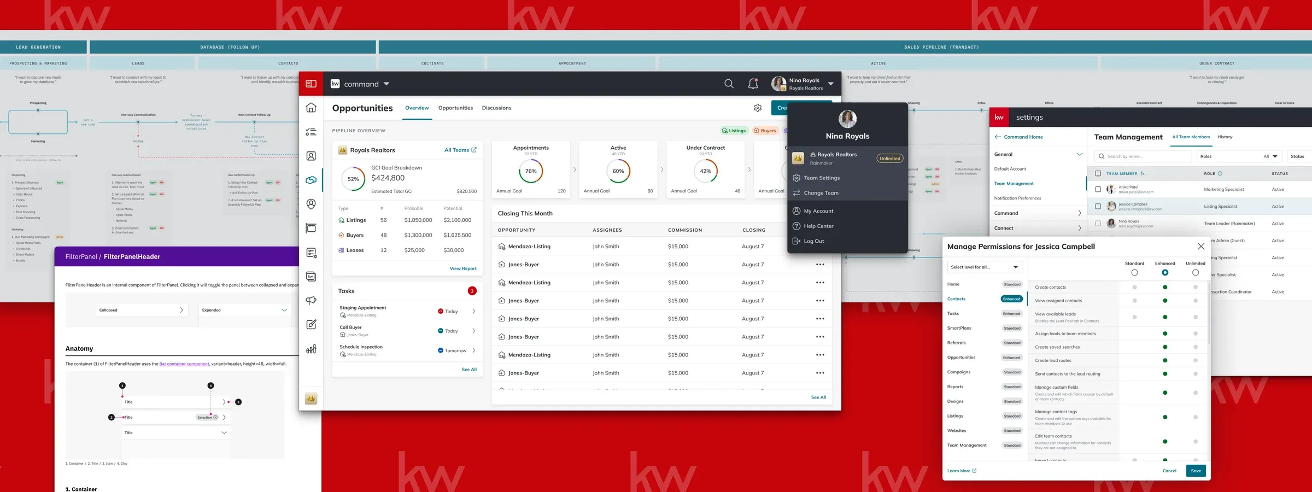Click the kw logo next to command

tap(335, 84)
